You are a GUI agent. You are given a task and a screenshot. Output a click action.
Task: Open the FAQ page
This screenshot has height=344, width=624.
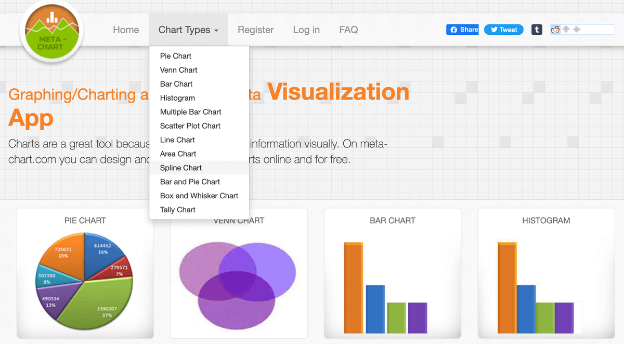pyautogui.click(x=348, y=30)
